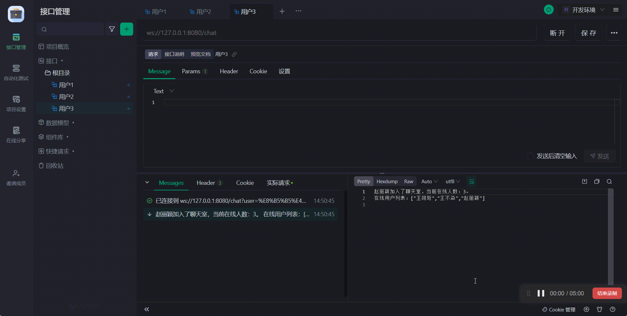This screenshot has height=316, width=627.
Task: Click the 断开 disconnect button
Action: point(558,33)
